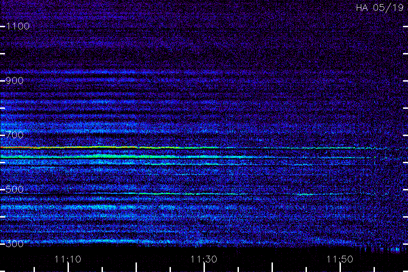Select the tick mark below 11:10
The height and width of the screenshot is (272, 408).
[68, 267]
